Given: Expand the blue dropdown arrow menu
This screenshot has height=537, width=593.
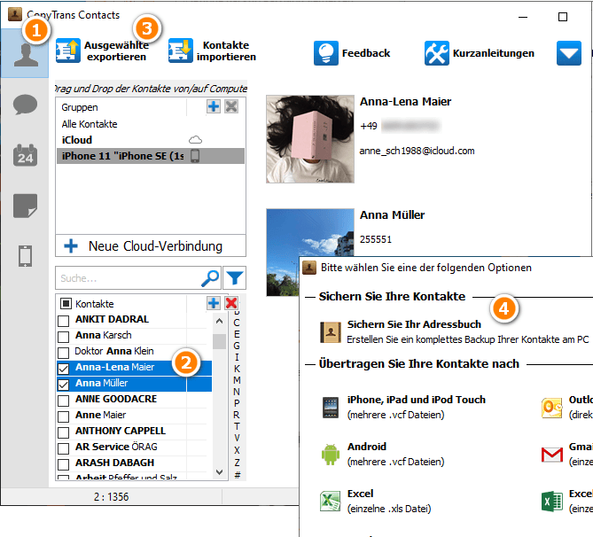Looking at the screenshot, I should pos(568,53).
